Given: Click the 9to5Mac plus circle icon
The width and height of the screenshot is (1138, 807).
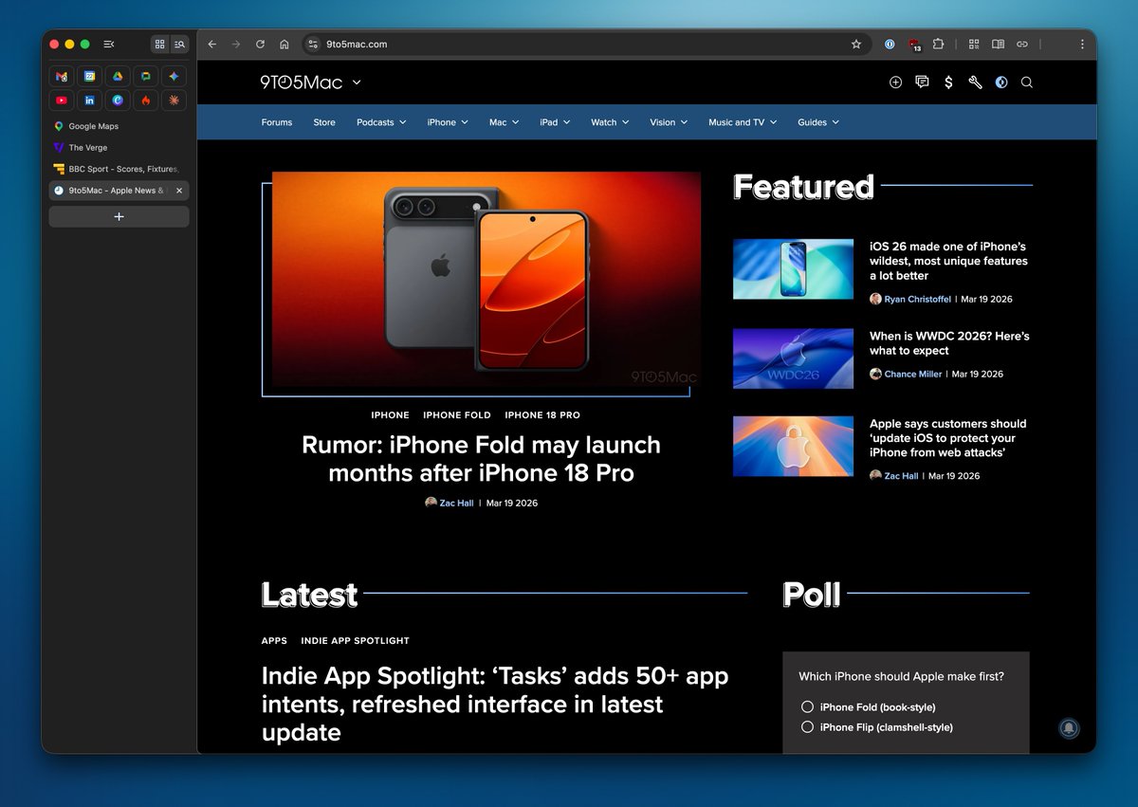Looking at the screenshot, I should 895,83.
